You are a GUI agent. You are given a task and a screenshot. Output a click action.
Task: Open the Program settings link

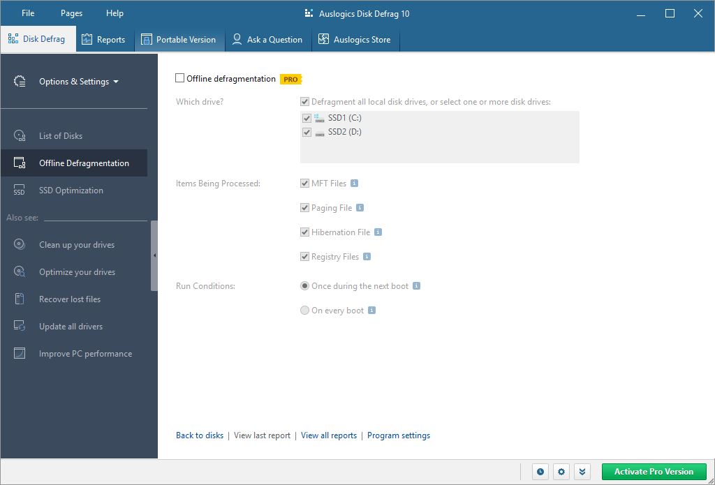399,435
